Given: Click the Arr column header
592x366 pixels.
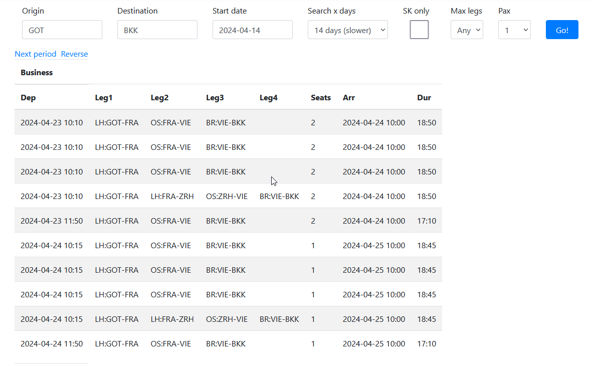Looking at the screenshot, I should tap(348, 98).
